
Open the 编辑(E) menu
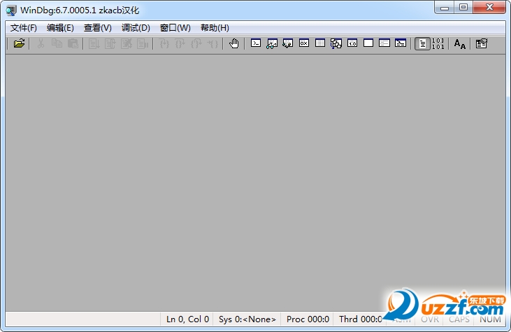pyautogui.click(x=60, y=28)
